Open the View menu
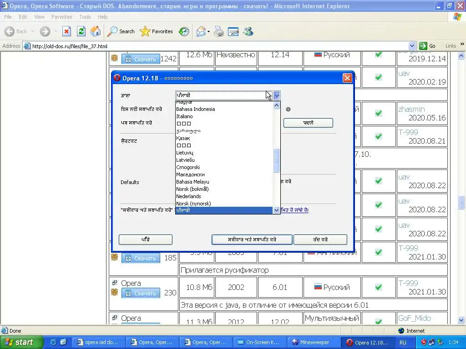Image resolution: width=466 pixels, height=349 pixels. pos(39,17)
